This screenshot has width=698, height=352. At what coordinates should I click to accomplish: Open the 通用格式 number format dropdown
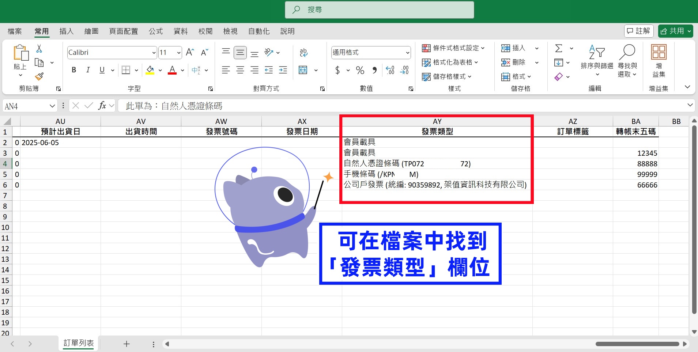coord(407,53)
